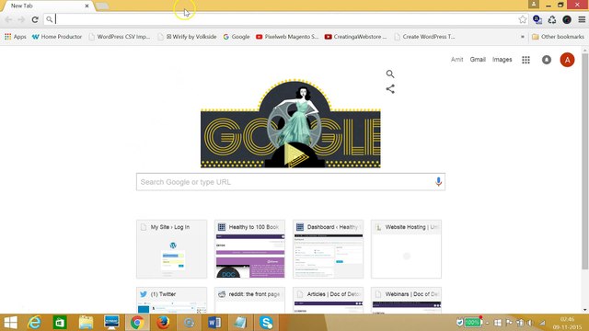589x331 pixels.
Task: Launch Internet Explorer from taskbar
Action: pyautogui.click(x=35, y=323)
